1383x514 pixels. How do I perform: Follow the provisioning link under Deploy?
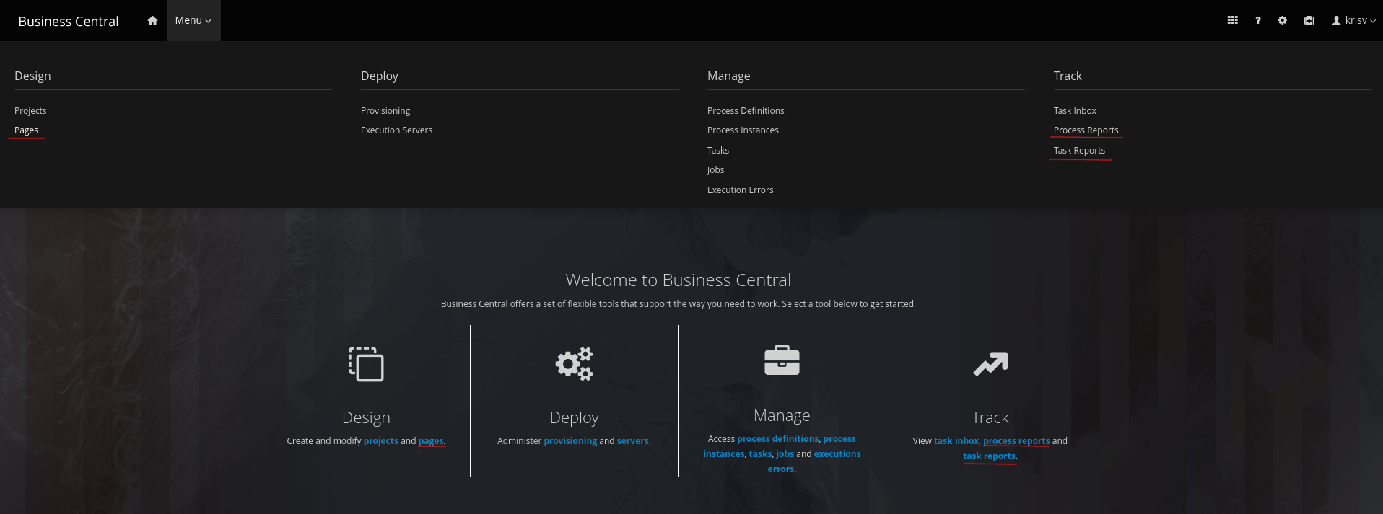[570, 441]
